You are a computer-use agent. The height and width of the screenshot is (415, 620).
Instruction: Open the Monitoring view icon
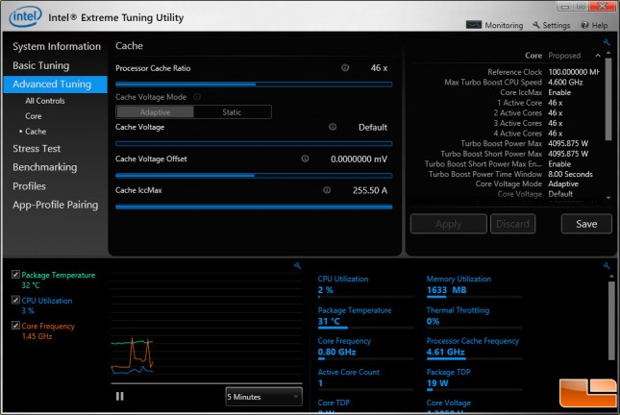(x=473, y=25)
